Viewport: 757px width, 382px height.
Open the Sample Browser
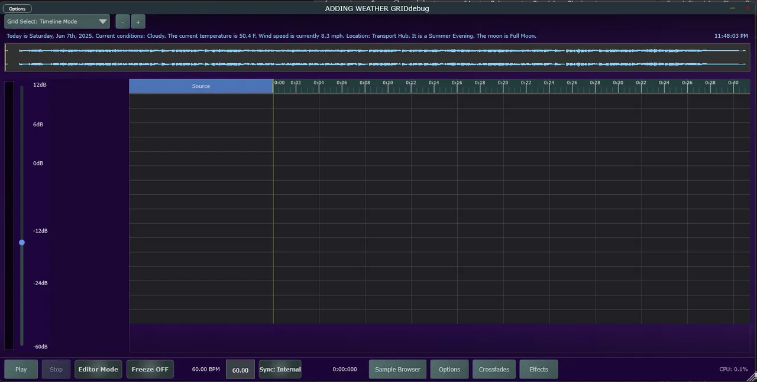[x=397, y=370]
